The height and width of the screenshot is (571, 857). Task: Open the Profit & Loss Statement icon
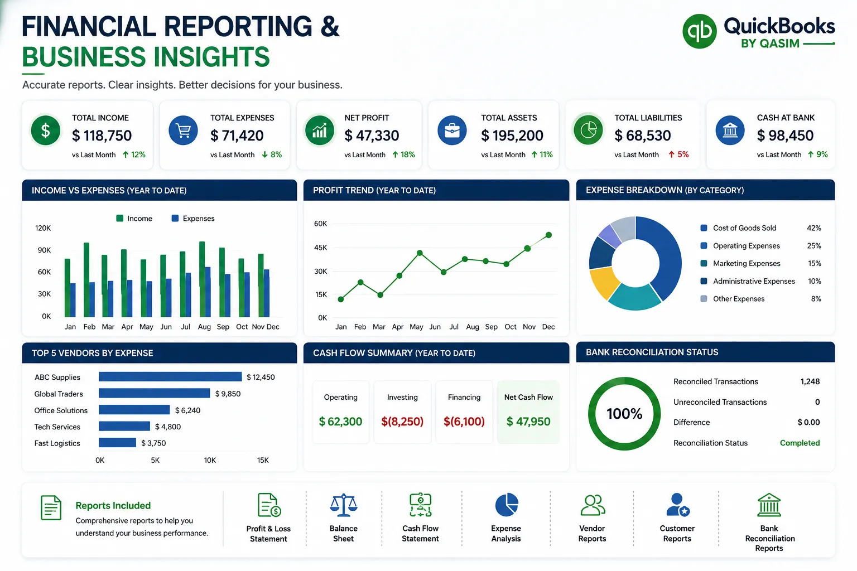(269, 505)
